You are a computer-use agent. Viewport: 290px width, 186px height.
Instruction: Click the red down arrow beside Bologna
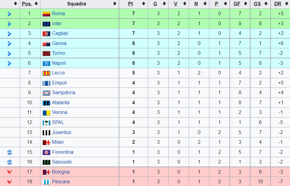[x=9, y=172]
